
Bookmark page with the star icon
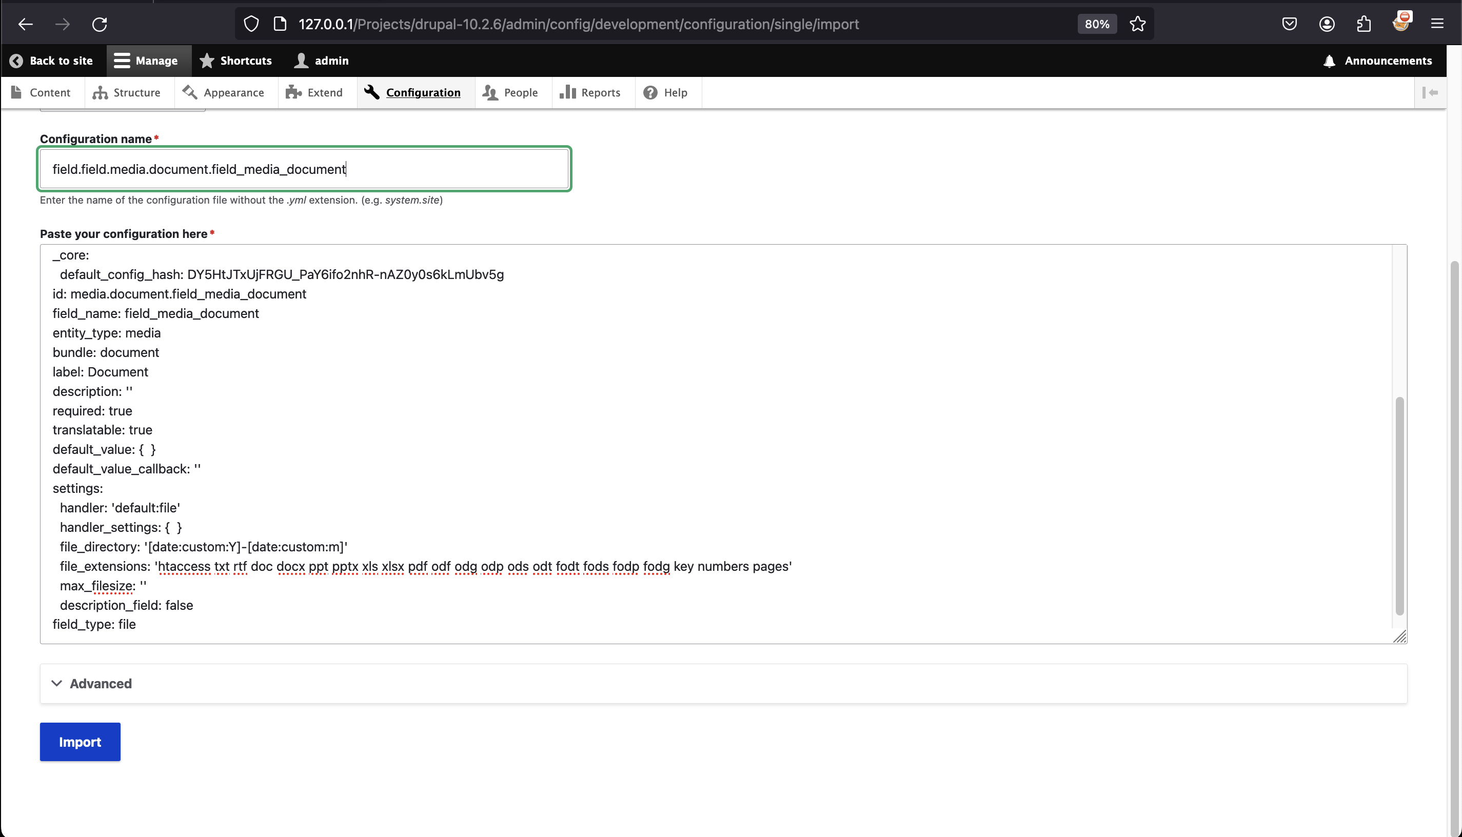pyautogui.click(x=1137, y=24)
